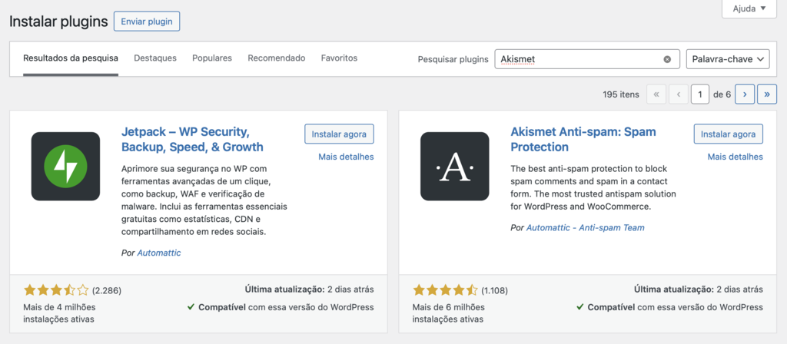Image resolution: width=787 pixels, height=344 pixels.
Task: Click Jetpack's 'Última atualização: 2 dias atrás'
Action: click(x=310, y=289)
